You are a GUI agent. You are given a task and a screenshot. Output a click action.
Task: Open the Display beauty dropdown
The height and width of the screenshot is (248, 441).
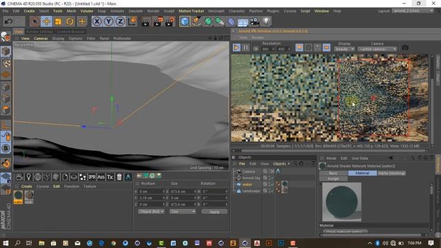coord(345,49)
